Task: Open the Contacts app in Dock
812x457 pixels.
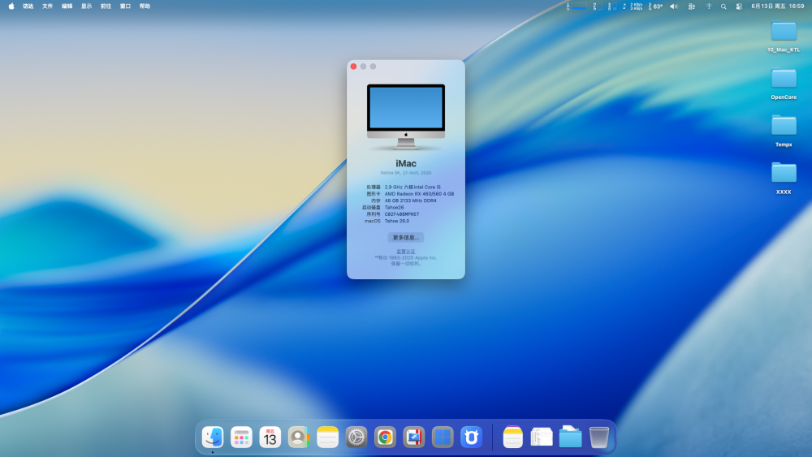Action: click(299, 438)
